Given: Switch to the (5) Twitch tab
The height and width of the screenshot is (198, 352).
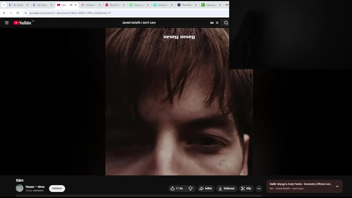Looking at the screenshot, I should [x=19, y=5].
